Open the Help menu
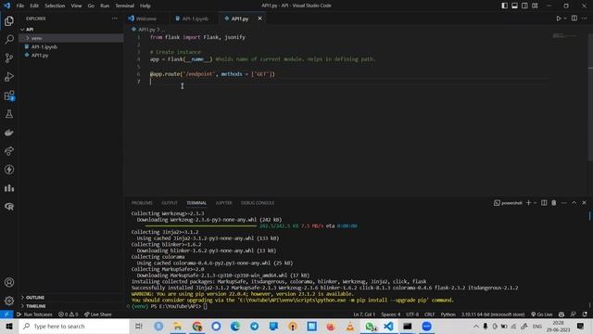The image size is (593, 334). pyautogui.click(x=145, y=6)
